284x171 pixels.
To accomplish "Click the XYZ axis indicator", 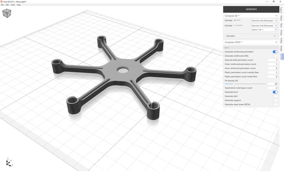I will tap(9, 162).
